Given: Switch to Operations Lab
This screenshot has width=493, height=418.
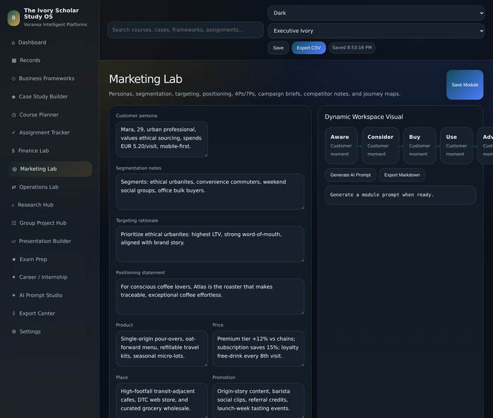Looking at the screenshot, I should coord(50,187).
